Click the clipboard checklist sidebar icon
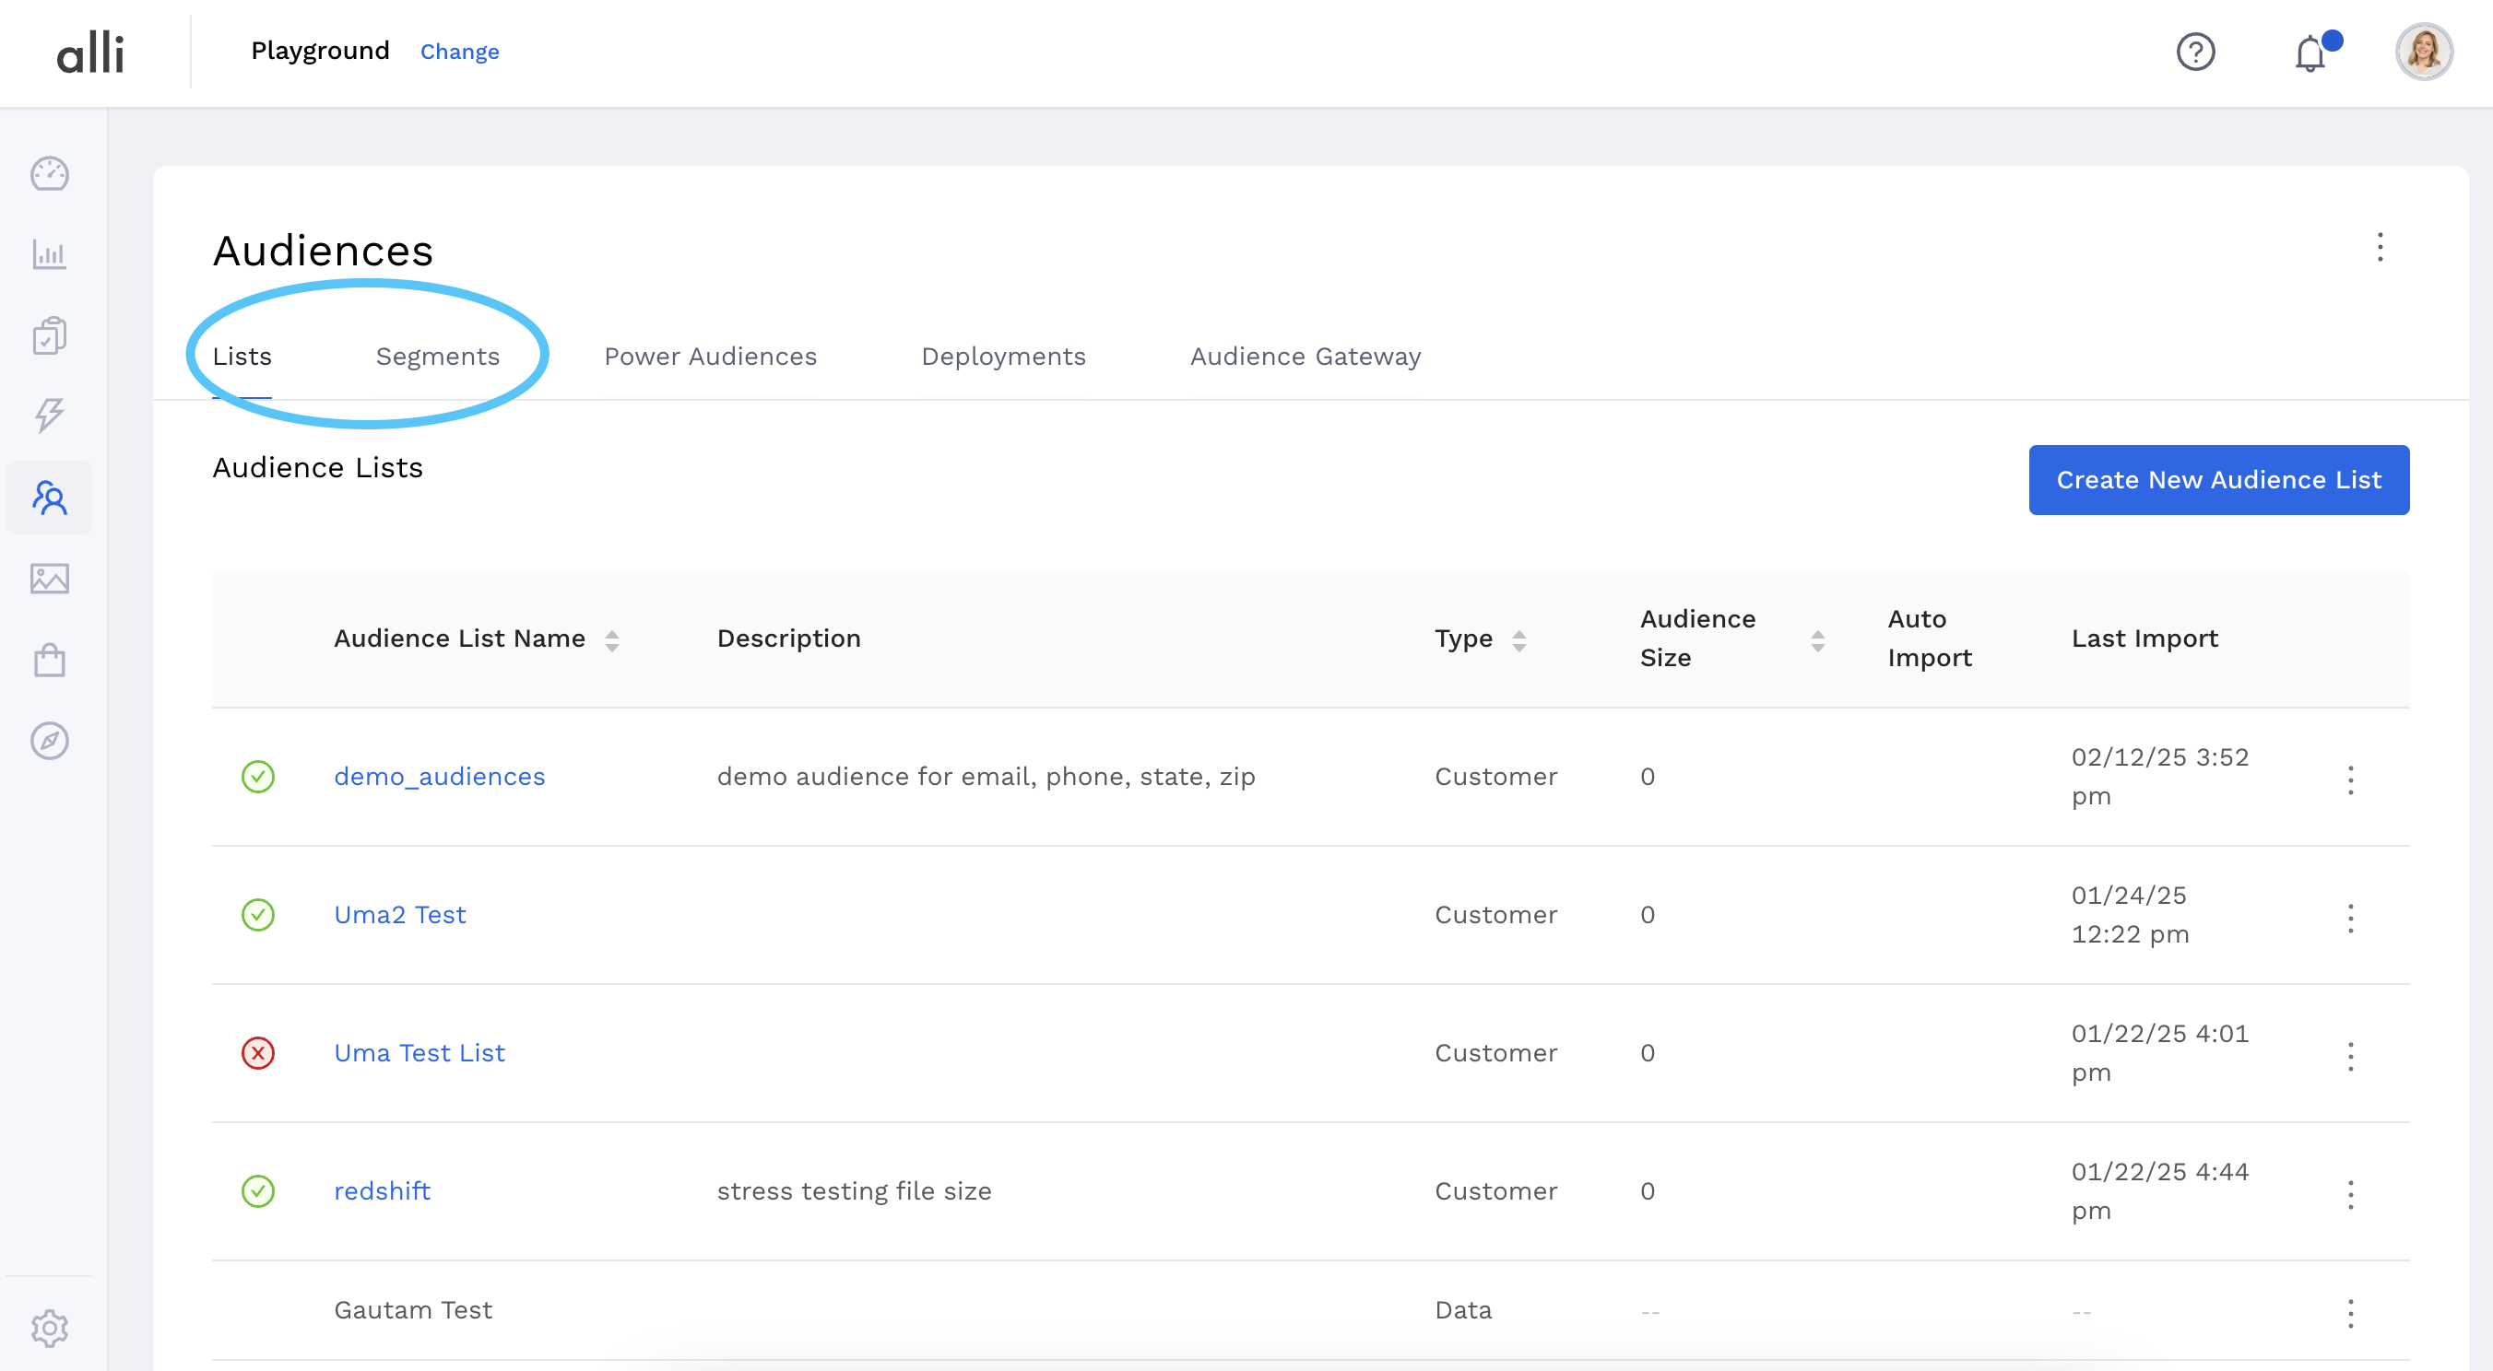This screenshot has width=2493, height=1371. click(x=50, y=335)
